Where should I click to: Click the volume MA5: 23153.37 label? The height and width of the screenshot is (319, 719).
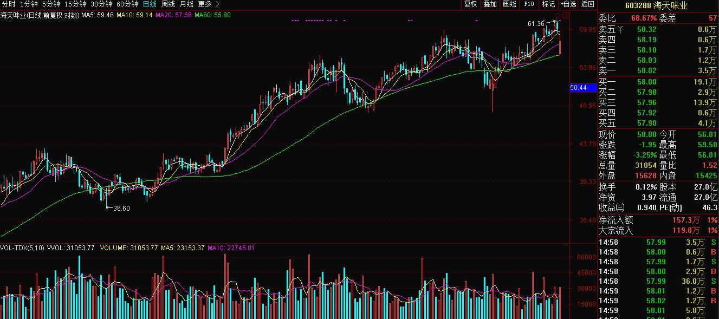[x=183, y=248]
